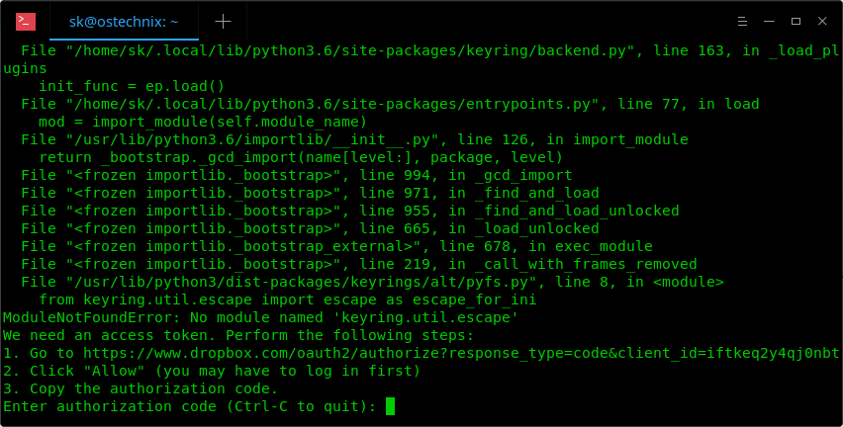Click the "init_func = ep.load()" code line
Viewport: 843px width, 427px height.
132,86
